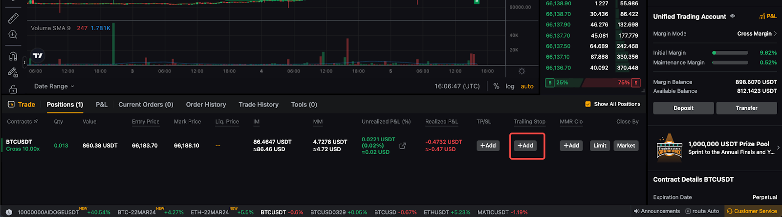Uncheck Show All Positions checkbox
Image resolution: width=782 pixels, height=217 pixels.
(588, 104)
